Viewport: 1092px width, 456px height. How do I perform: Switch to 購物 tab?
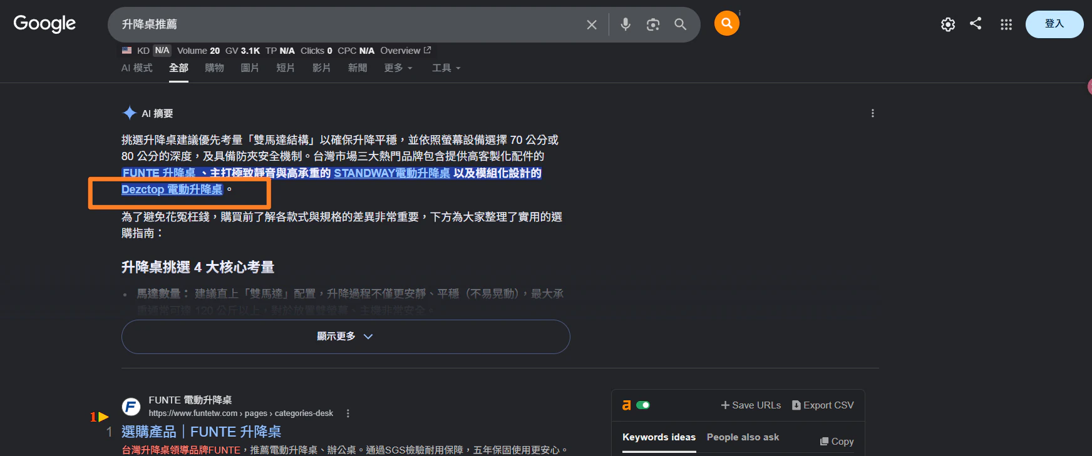point(214,68)
